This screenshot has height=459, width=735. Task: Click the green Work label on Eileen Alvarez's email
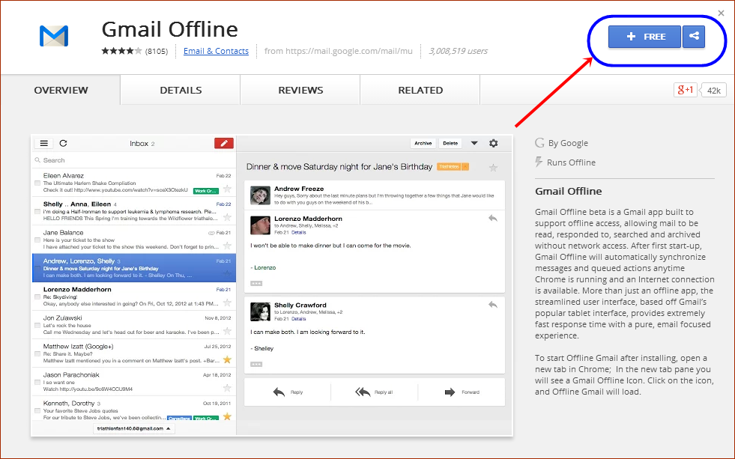click(206, 191)
